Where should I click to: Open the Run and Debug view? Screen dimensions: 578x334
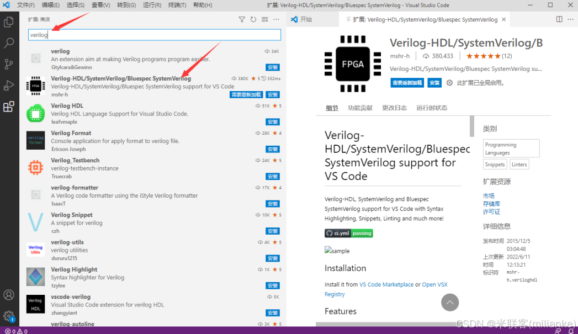pos(8,86)
